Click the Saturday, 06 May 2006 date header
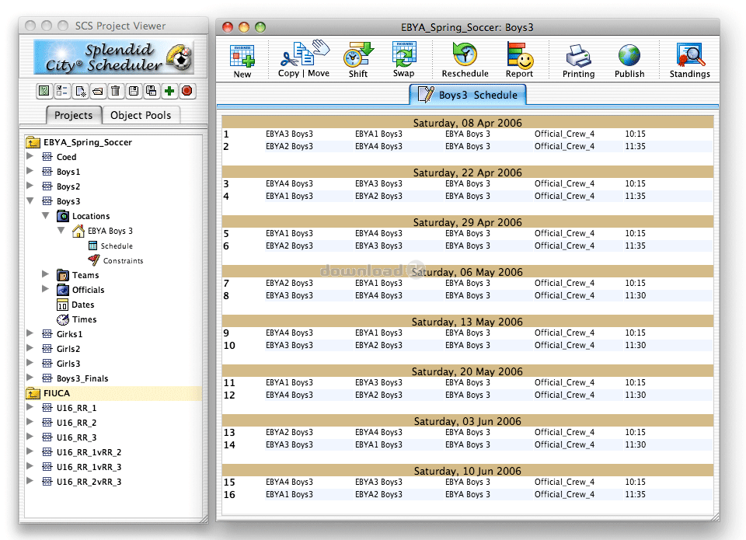Image resolution: width=746 pixels, height=540 pixels. (x=468, y=272)
